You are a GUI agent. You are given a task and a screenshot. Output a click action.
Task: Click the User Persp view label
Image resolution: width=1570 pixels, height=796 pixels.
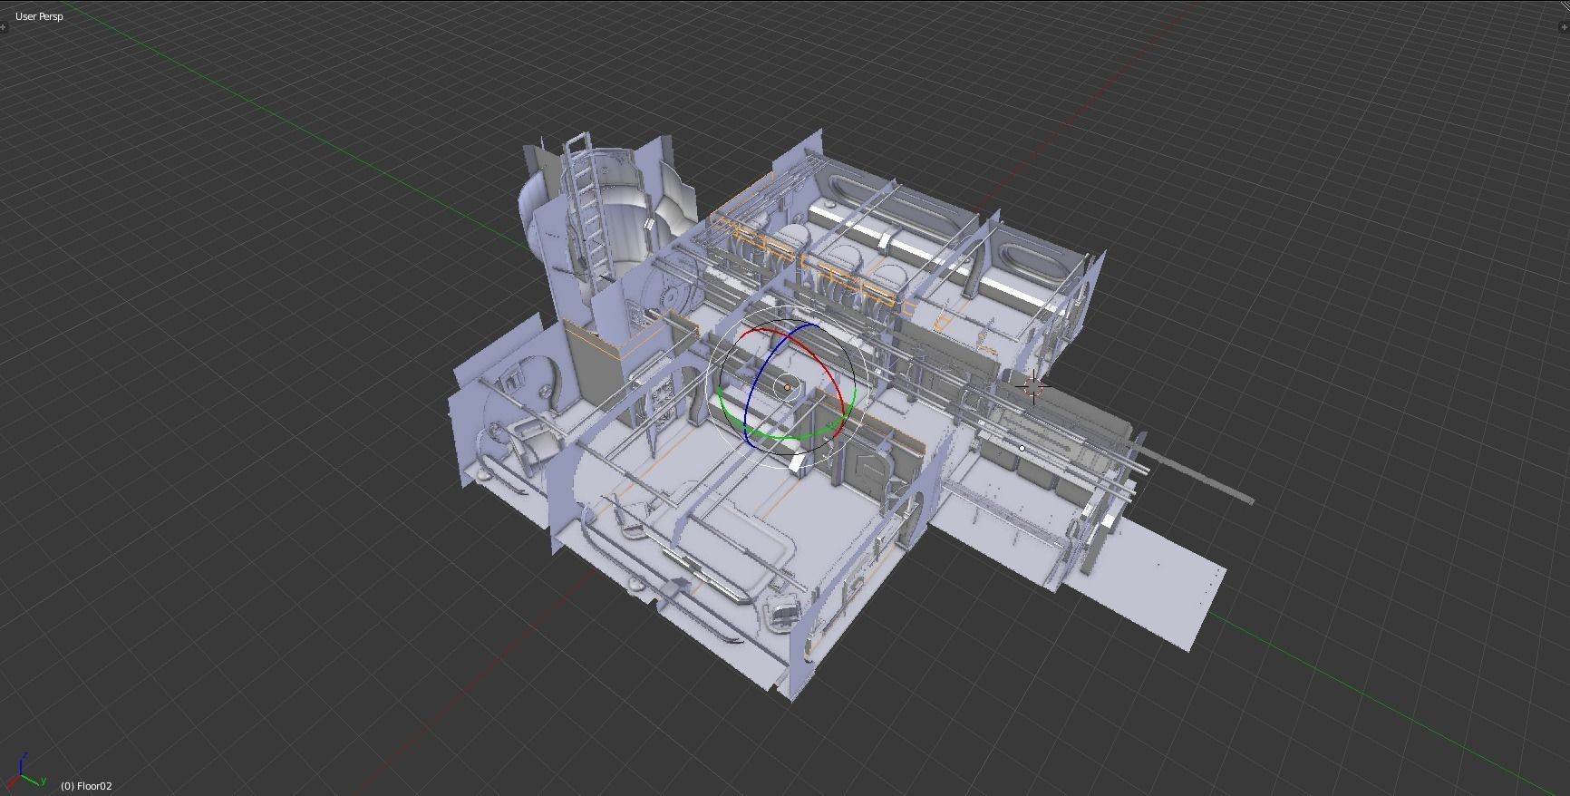pyautogui.click(x=39, y=16)
